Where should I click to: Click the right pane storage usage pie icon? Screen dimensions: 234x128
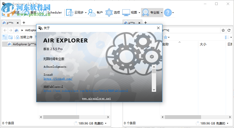(x=198, y=123)
